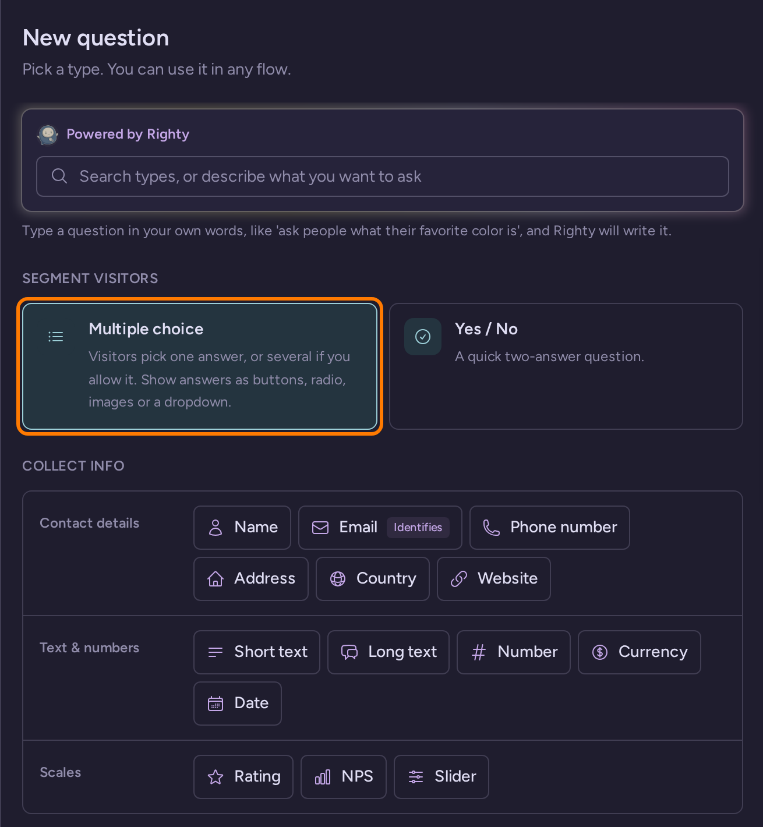Click the sliders icon beside Slider

[416, 777]
